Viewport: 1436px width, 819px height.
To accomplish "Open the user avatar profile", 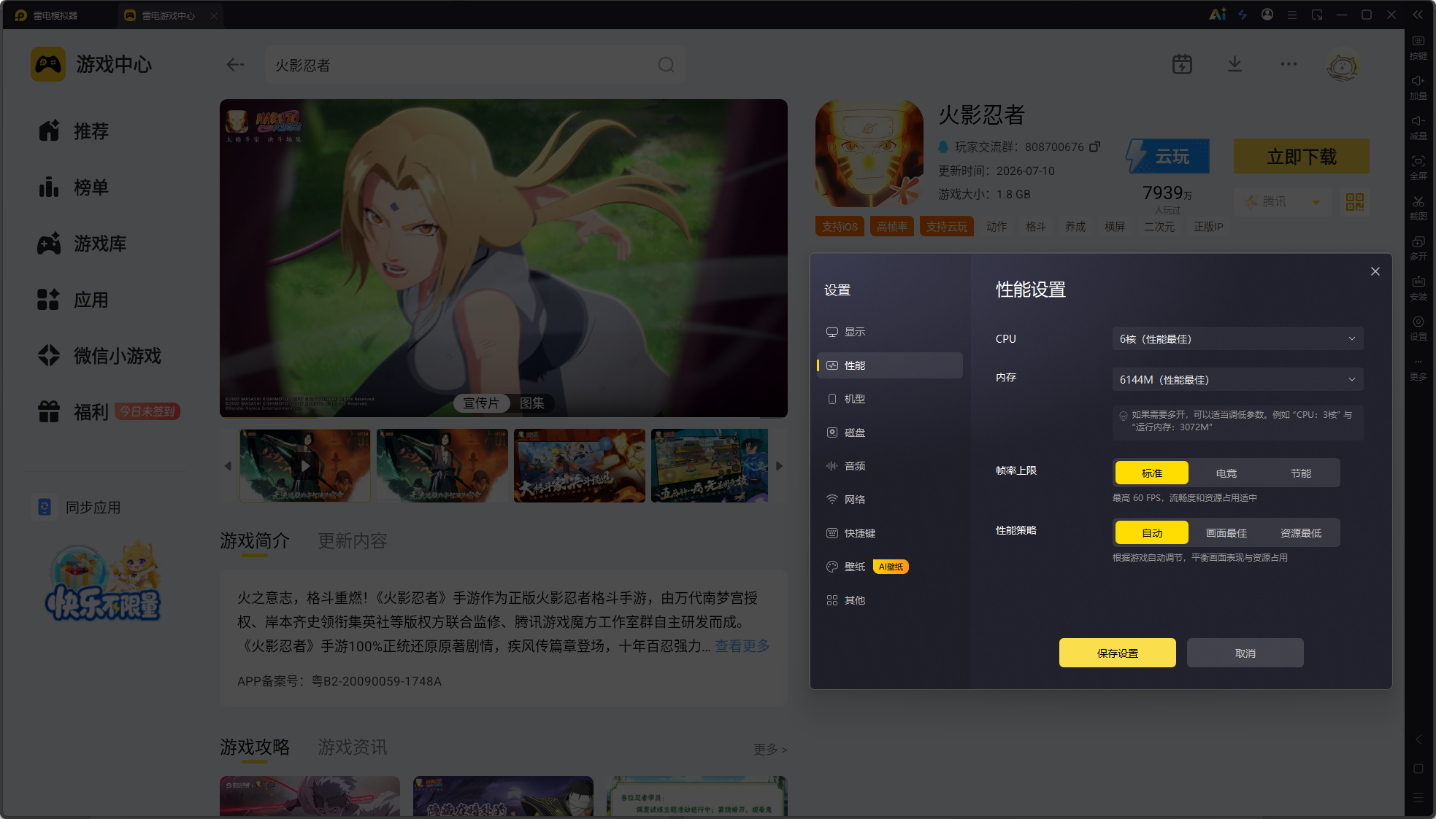I will coord(1342,66).
